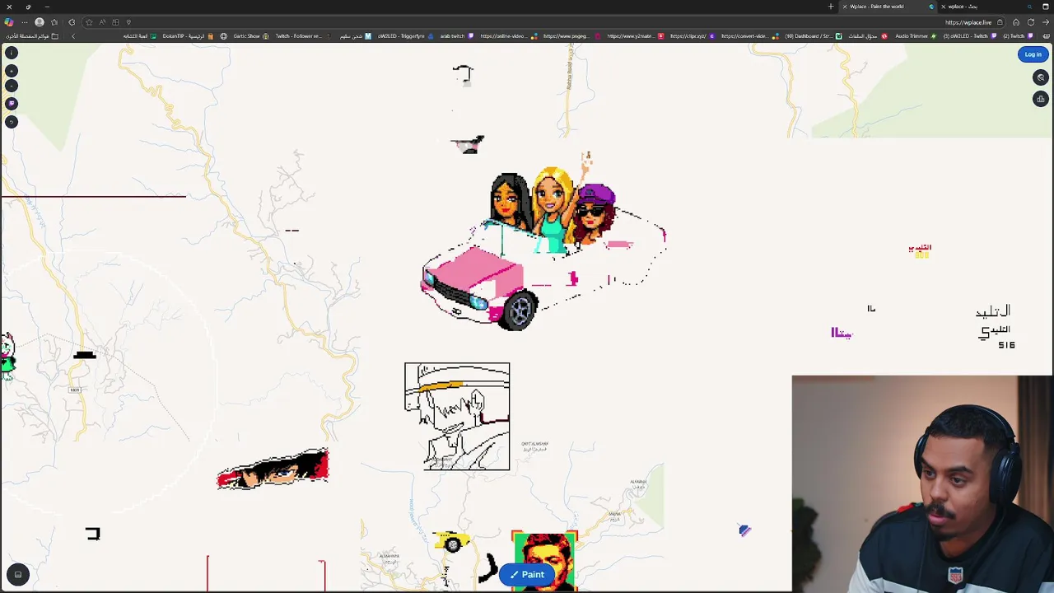Click the red anime eyes pixel art
Screen dimensions: 1054x593
tap(273, 469)
